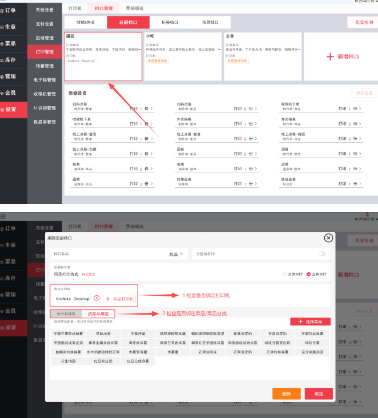Expand upper-screen 线上点餐-自提 制作单-整单 row chevron

152,154
